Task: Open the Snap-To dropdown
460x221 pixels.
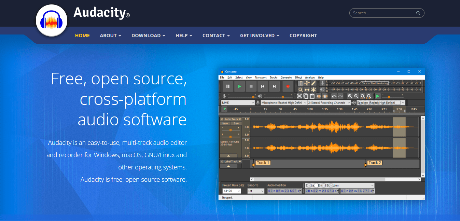Action: (x=255, y=191)
